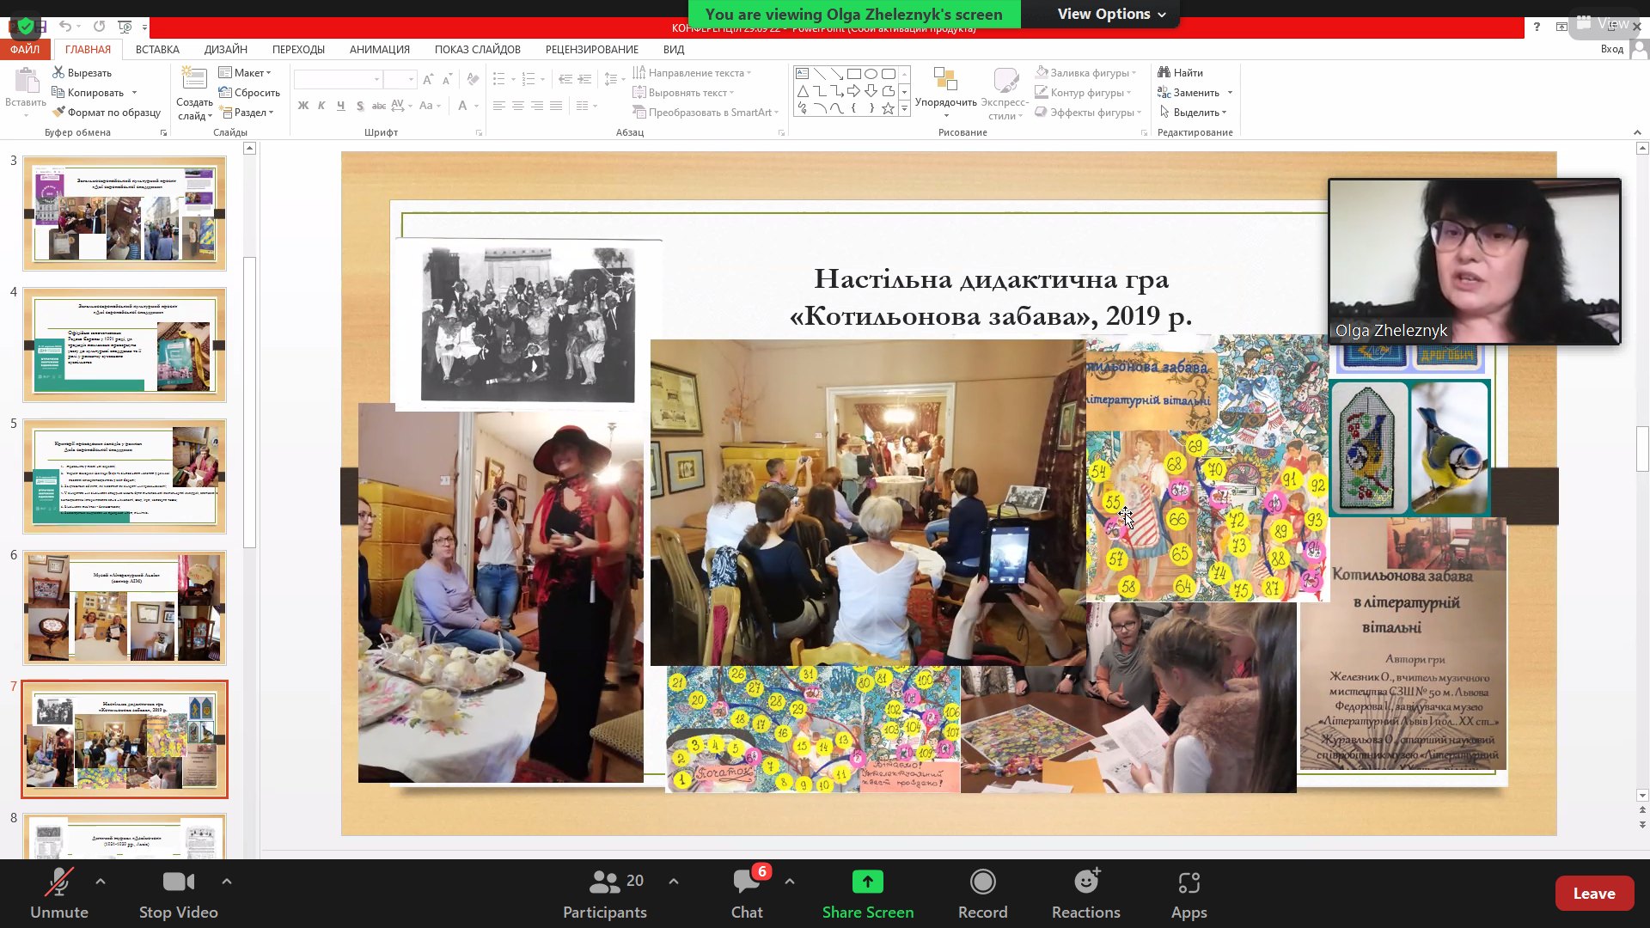Toggle underline formatting in the ribbon
Viewport: 1650px width, 928px height.
[340, 106]
